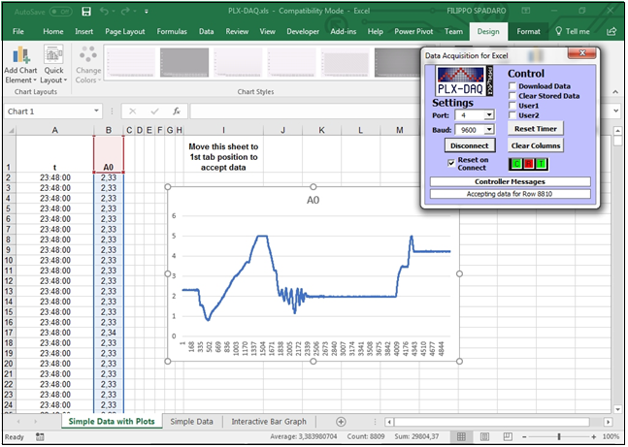This screenshot has width=628, height=447.
Task: Select cell B17 with value 2,34
Action: [x=109, y=333]
